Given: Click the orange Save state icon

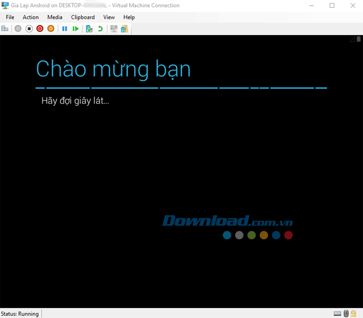Looking at the screenshot, I should coord(51,28).
